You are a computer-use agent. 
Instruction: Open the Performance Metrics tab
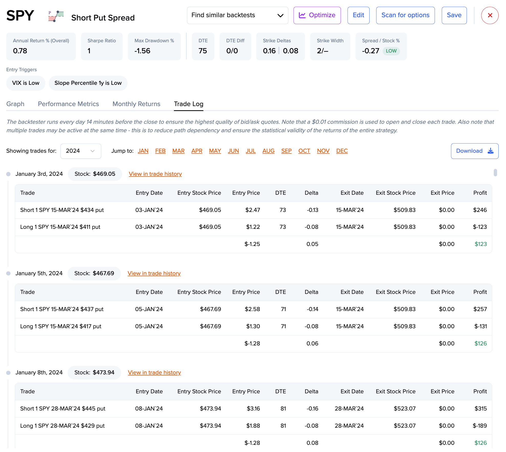coord(68,104)
